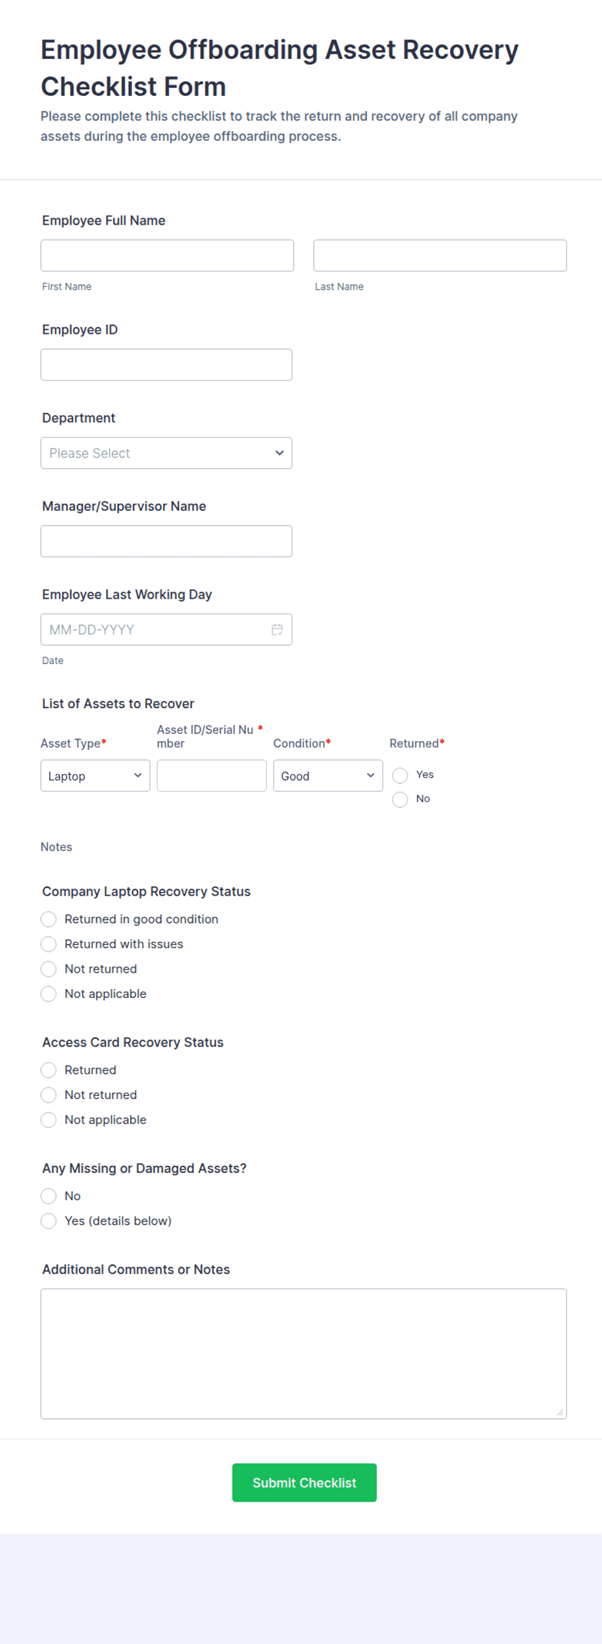Open the calendar picker icon
This screenshot has width=602, height=1644.
click(x=277, y=630)
